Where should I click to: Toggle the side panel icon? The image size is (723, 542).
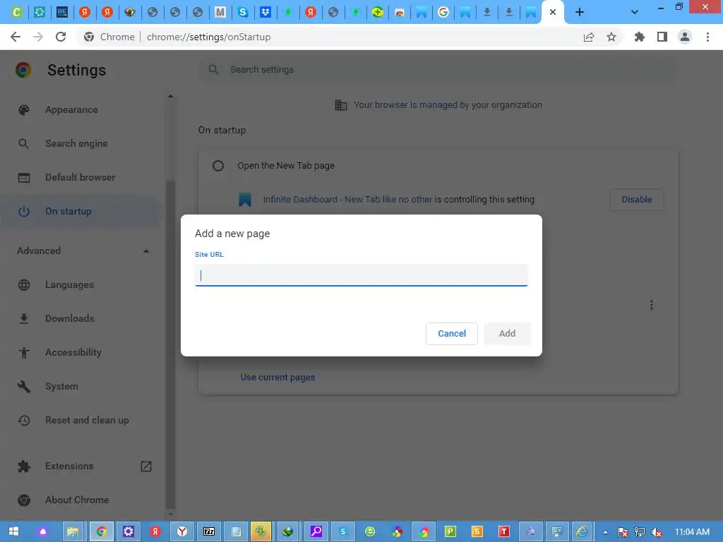pyautogui.click(x=662, y=37)
